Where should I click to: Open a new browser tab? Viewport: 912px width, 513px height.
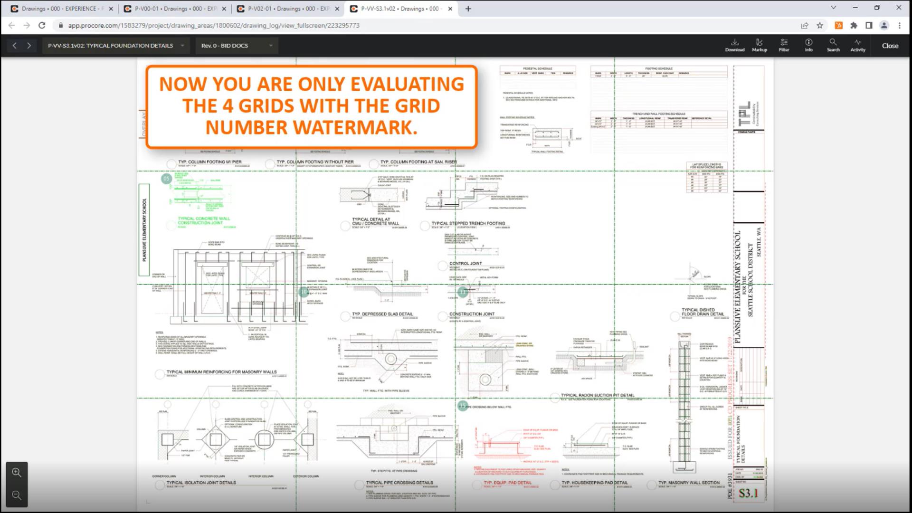468,9
